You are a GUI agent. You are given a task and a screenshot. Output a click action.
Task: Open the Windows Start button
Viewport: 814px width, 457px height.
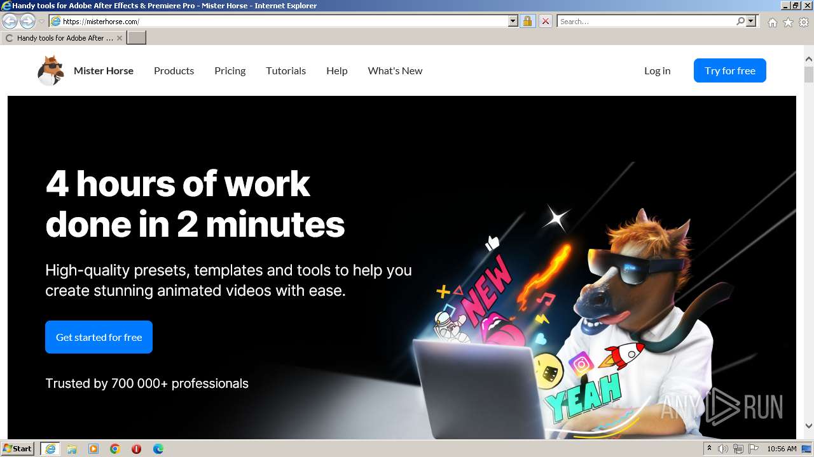coord(18,448)
